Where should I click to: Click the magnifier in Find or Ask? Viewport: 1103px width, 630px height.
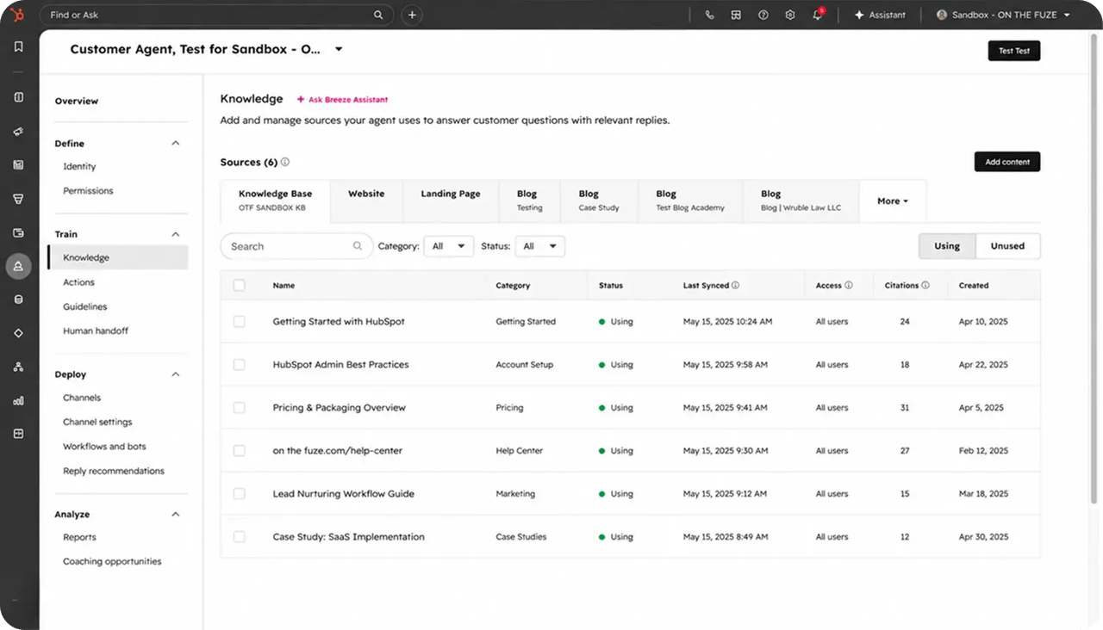(x=378, y=15)
